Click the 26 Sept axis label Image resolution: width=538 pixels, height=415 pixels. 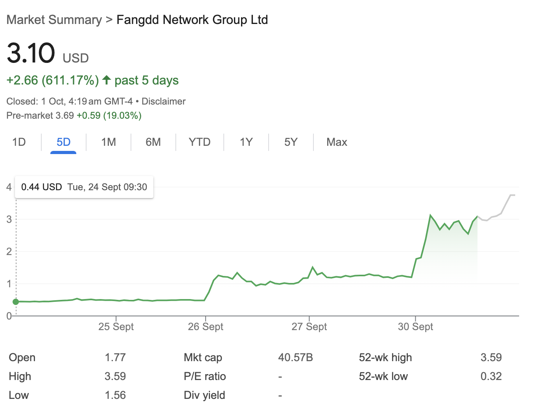click(x=205, y=327)
